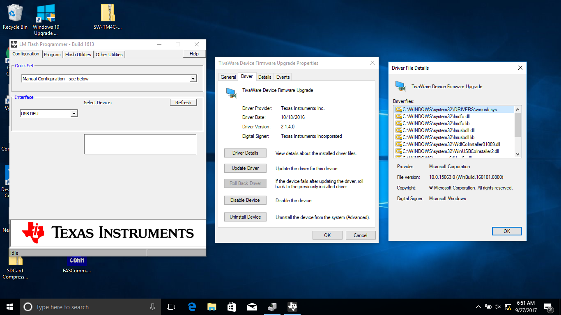Select driver file 'winusb.sys' in the list
Screen dimensions: 561x315
coord(454,110)
